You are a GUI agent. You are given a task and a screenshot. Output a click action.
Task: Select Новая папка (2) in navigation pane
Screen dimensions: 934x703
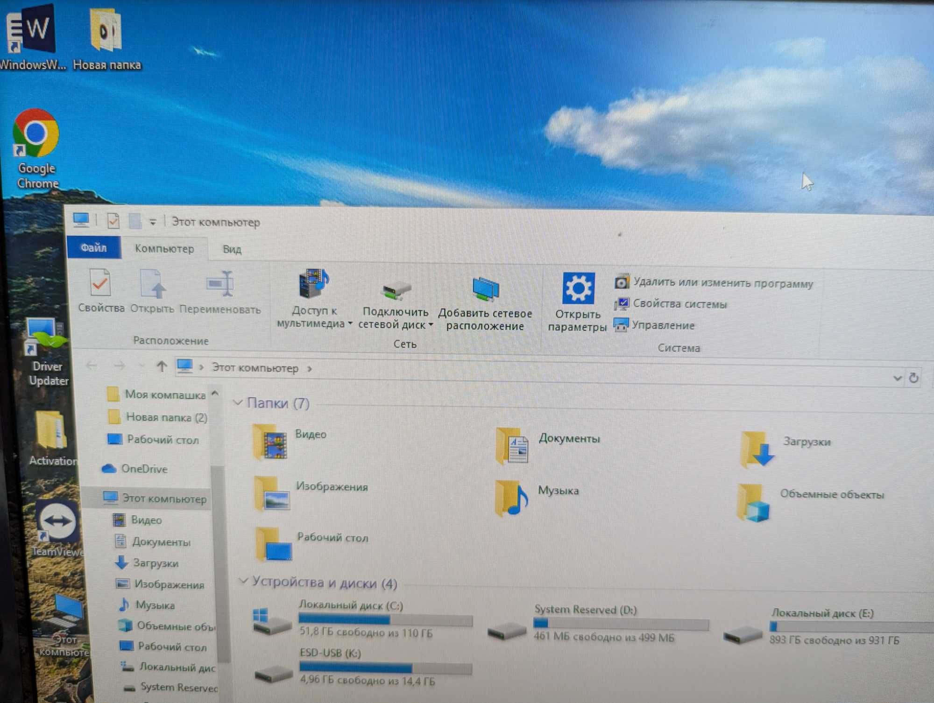tap(157, 417)
